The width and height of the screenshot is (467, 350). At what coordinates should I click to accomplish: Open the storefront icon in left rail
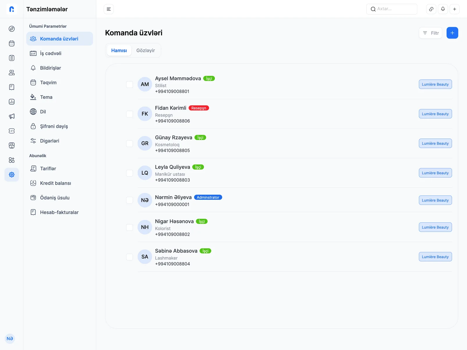pyautogui.click(x=12, y=146)
